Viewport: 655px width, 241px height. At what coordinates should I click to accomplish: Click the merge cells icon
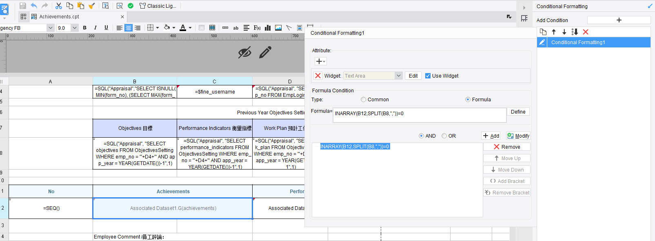(x=202, y=28)
